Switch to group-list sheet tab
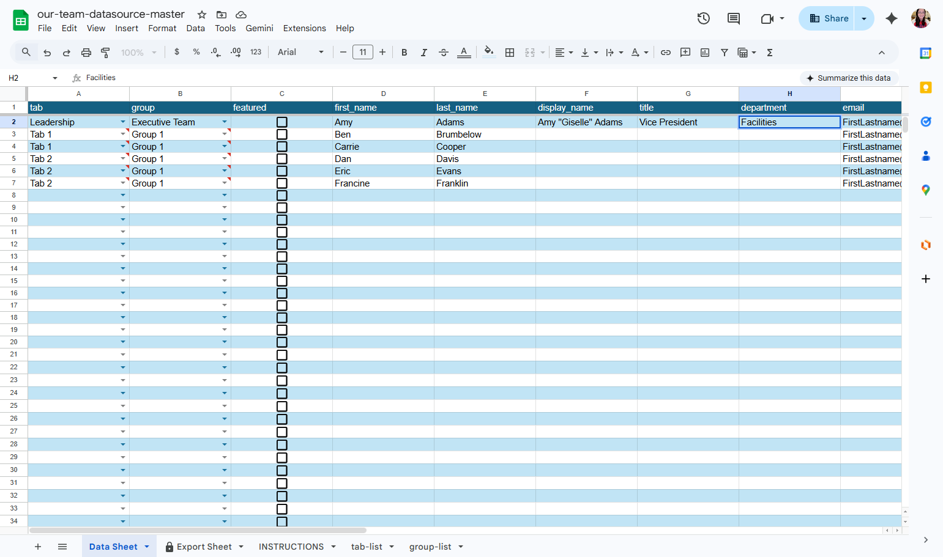 click(430, 547)
